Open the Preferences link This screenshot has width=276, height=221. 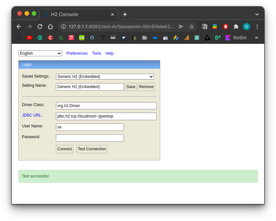click(x=77, y=53)
